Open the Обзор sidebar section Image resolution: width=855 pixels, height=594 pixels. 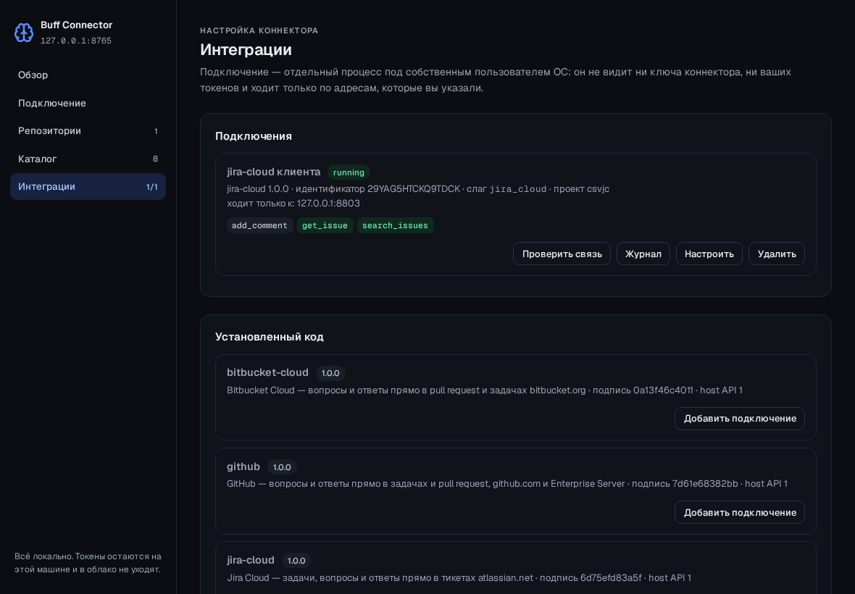coord(88,75)
